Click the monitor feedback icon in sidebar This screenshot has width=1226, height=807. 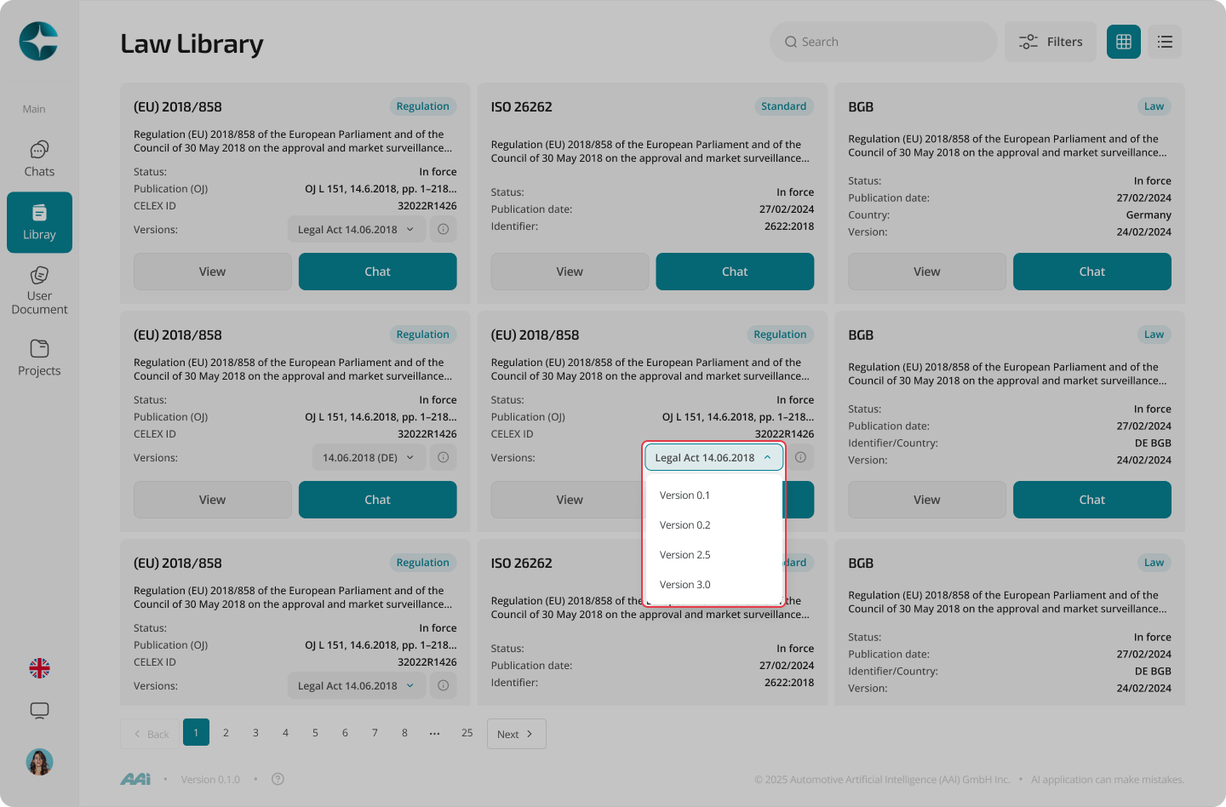coord(39,711)
